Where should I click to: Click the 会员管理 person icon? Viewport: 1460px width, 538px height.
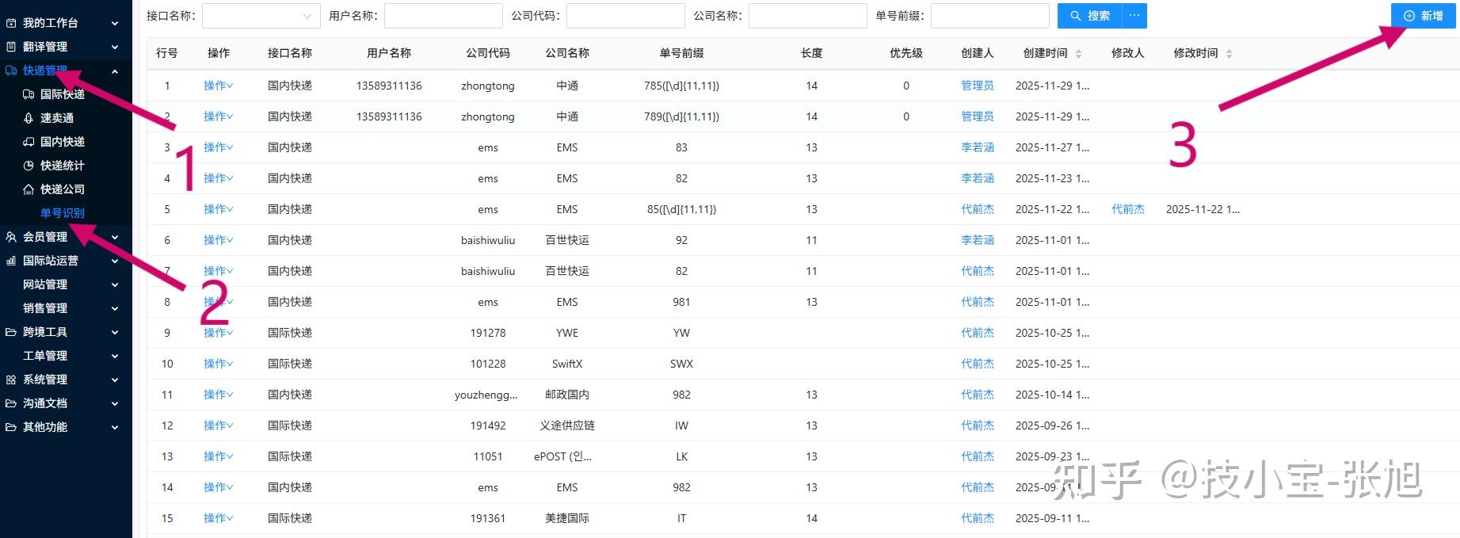pyautogui.click(x=11, y=237)
